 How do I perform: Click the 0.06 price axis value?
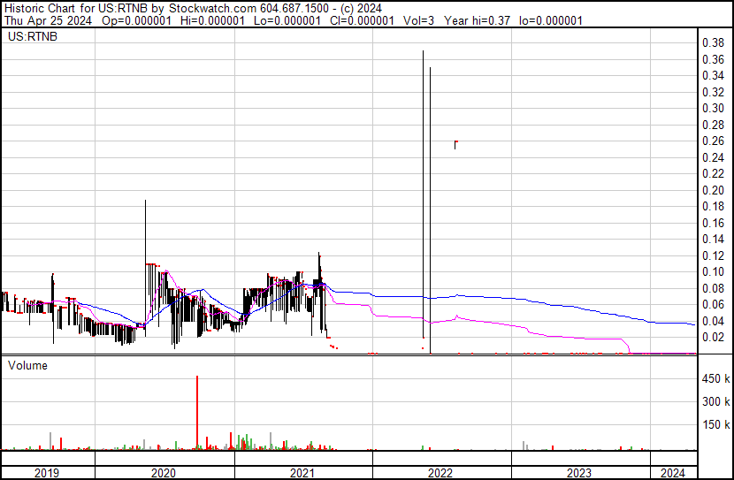(x=713, y=305)
